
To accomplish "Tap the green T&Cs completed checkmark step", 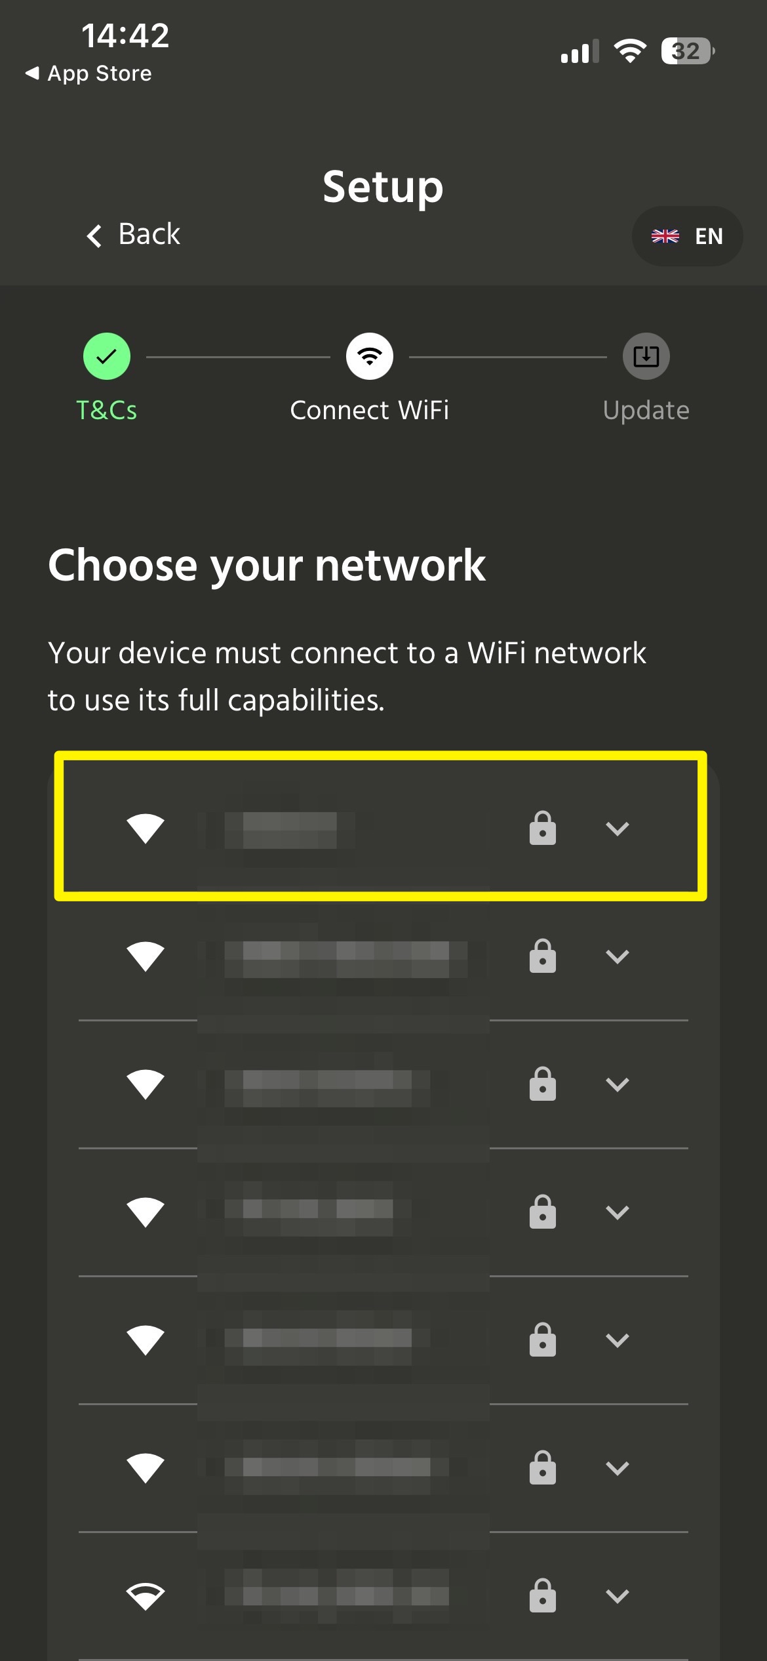I will (107, 356).
